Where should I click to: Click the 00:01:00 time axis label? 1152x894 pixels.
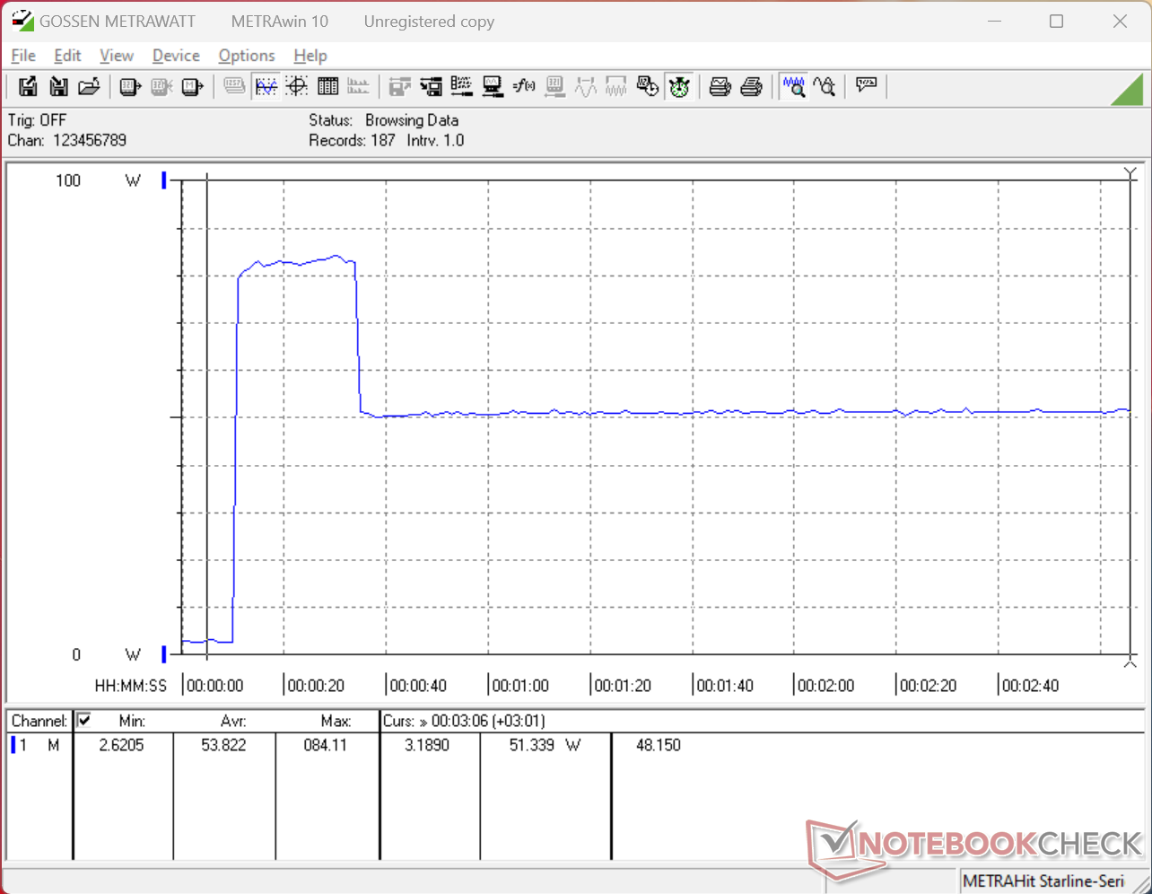520,686
